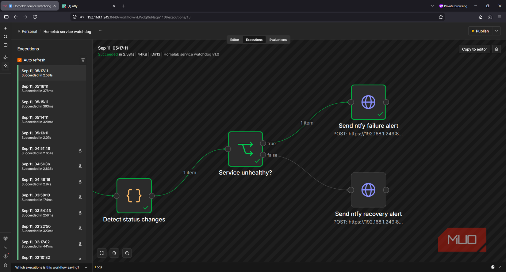Click the plus icon in n8n sidebar
This screenshot has width=506, height=272.
(6, 28)
